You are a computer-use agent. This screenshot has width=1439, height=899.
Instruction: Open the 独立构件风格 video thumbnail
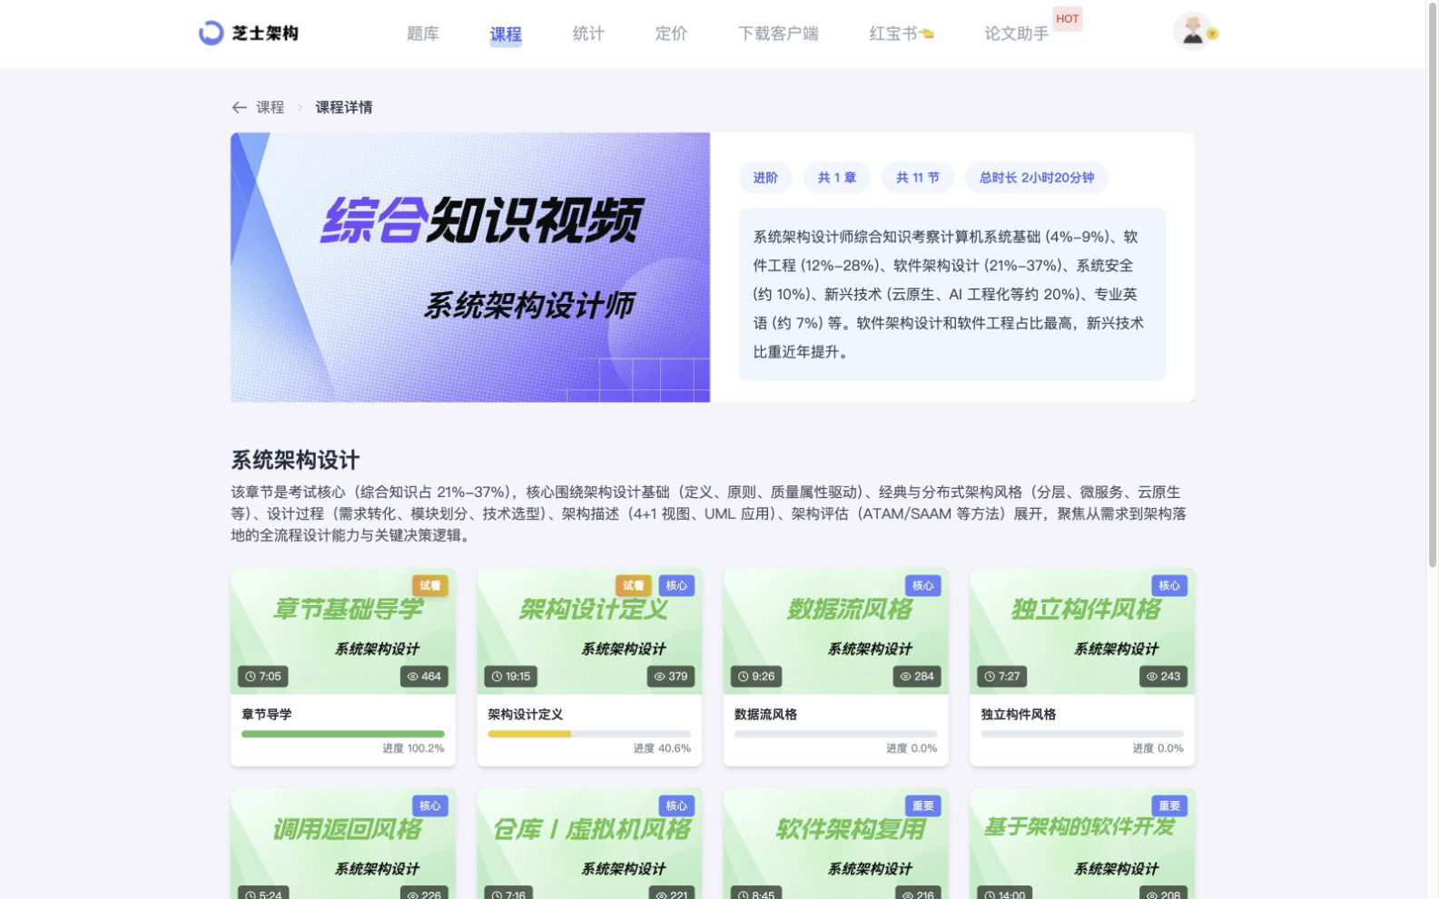1082,631
